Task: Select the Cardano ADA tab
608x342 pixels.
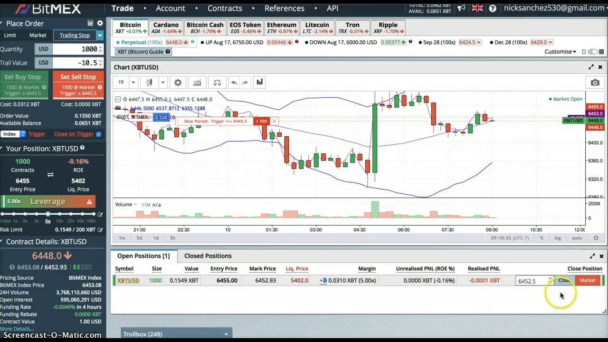Action: (166, 28)
